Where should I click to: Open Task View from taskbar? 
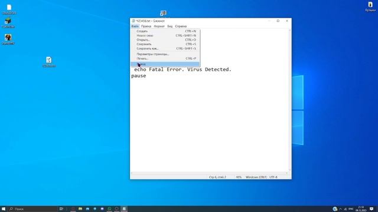(x=61, y=209)
